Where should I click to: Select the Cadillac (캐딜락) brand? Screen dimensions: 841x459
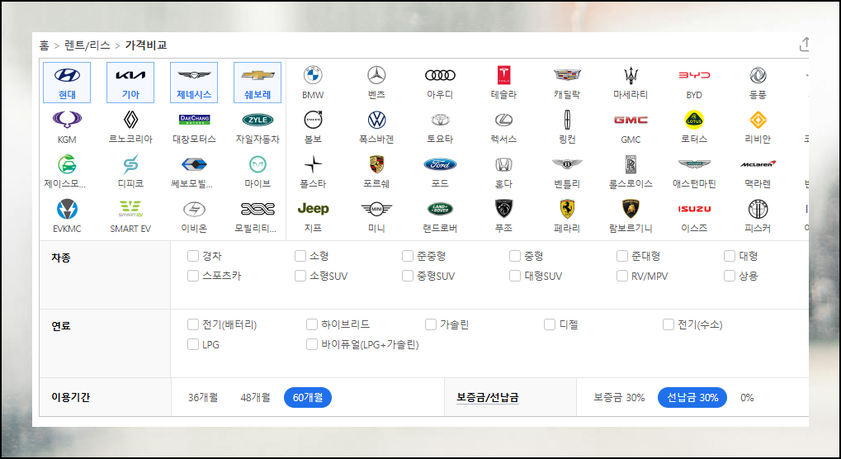568,76
